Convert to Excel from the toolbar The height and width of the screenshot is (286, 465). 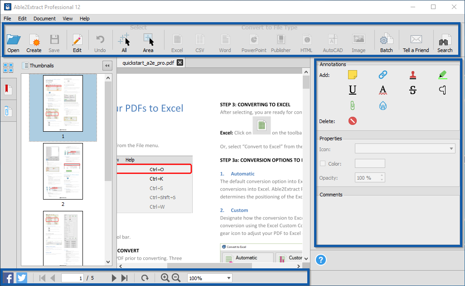coord(177,43)
